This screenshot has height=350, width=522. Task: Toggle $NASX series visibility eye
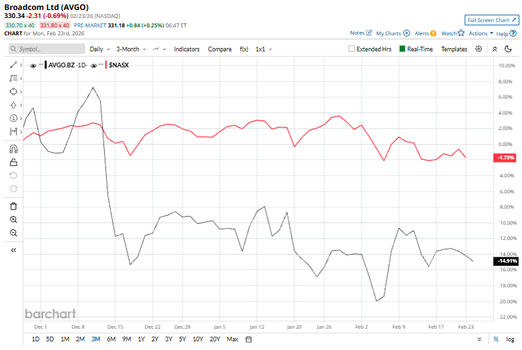point(94,65)
